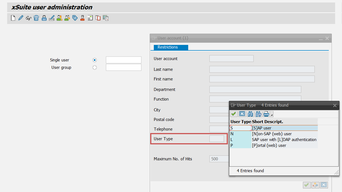Image resolution: width=342 pixels, height=192 pixels.
Task: Open the User account window menu icon
Action: coord(154,38)
